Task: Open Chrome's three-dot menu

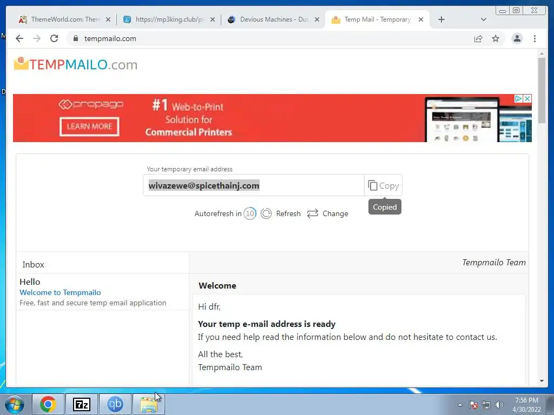Action: coord(535,38)
